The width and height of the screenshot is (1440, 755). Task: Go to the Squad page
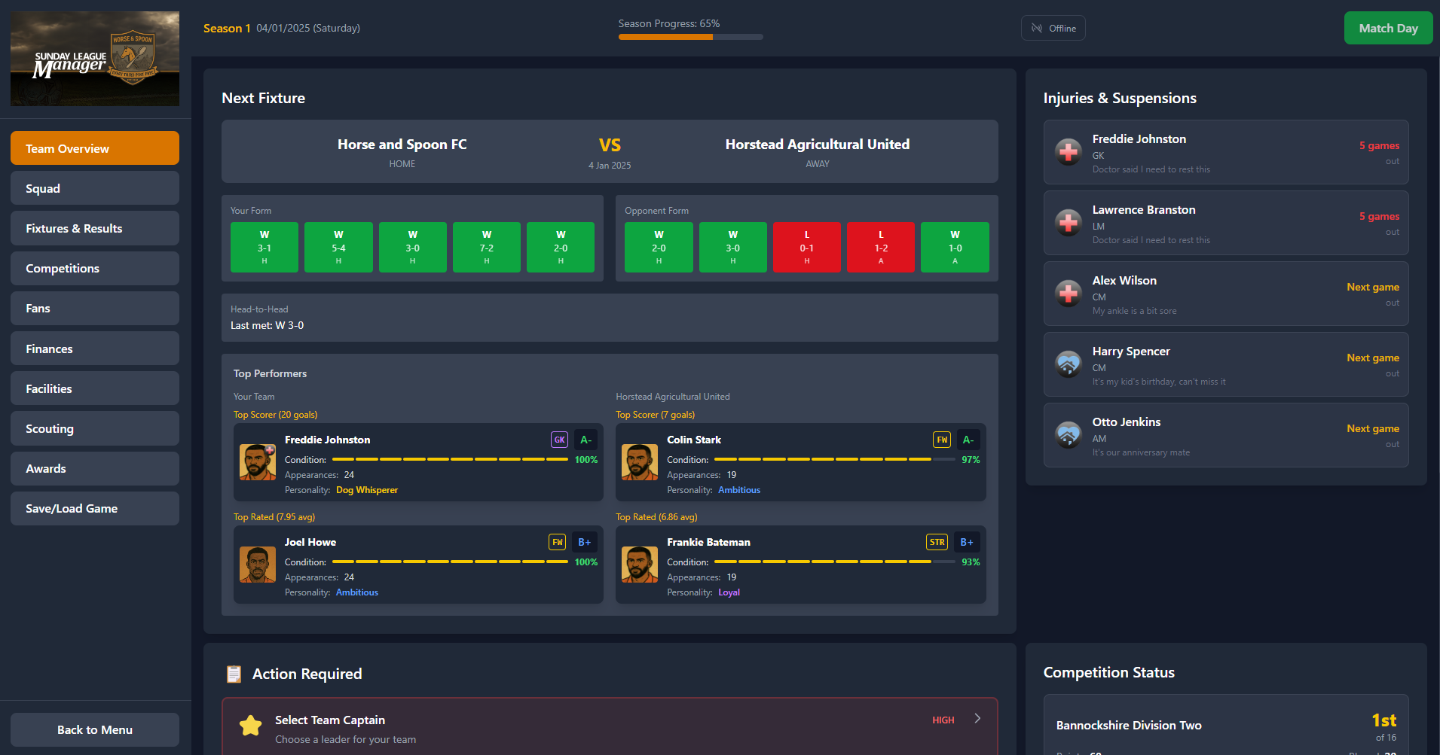click(x=95, y=188)
